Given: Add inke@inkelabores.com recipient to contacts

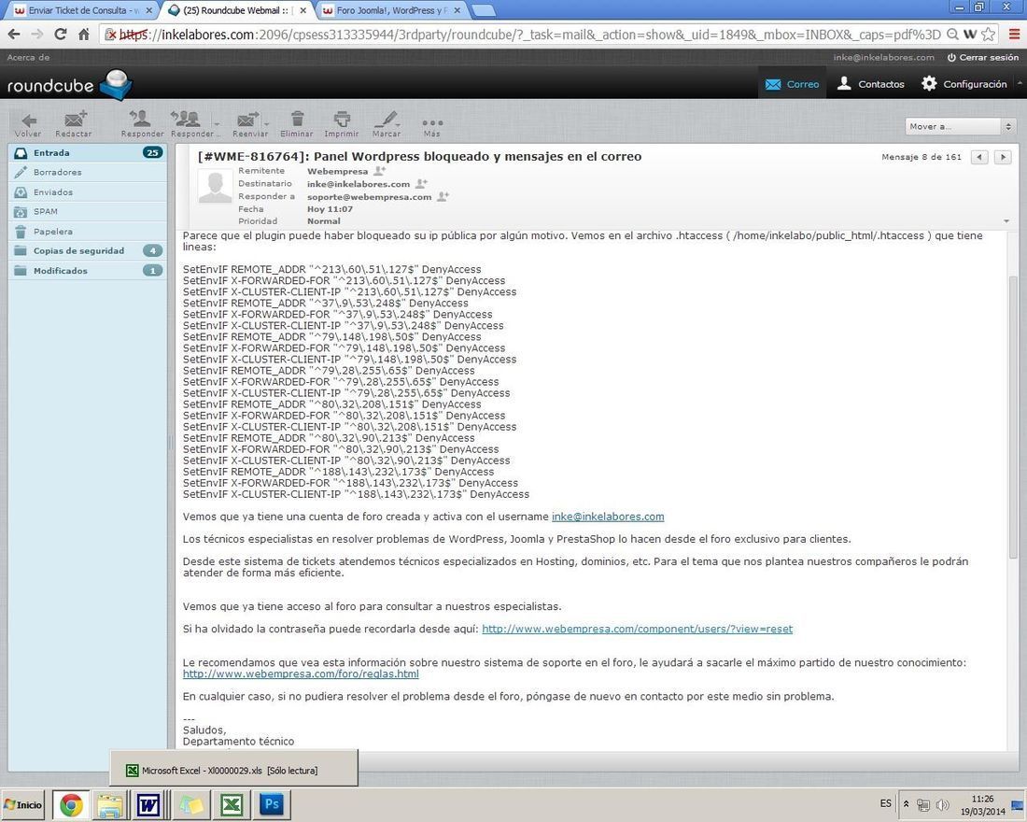Looking at the screenshot, I should (x=421, y=184).
